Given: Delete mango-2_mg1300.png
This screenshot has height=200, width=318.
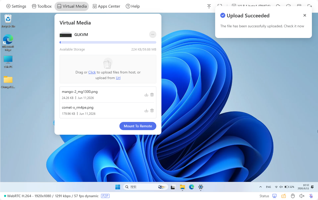Looking at the screenshot, I should [x=152, y=95].
